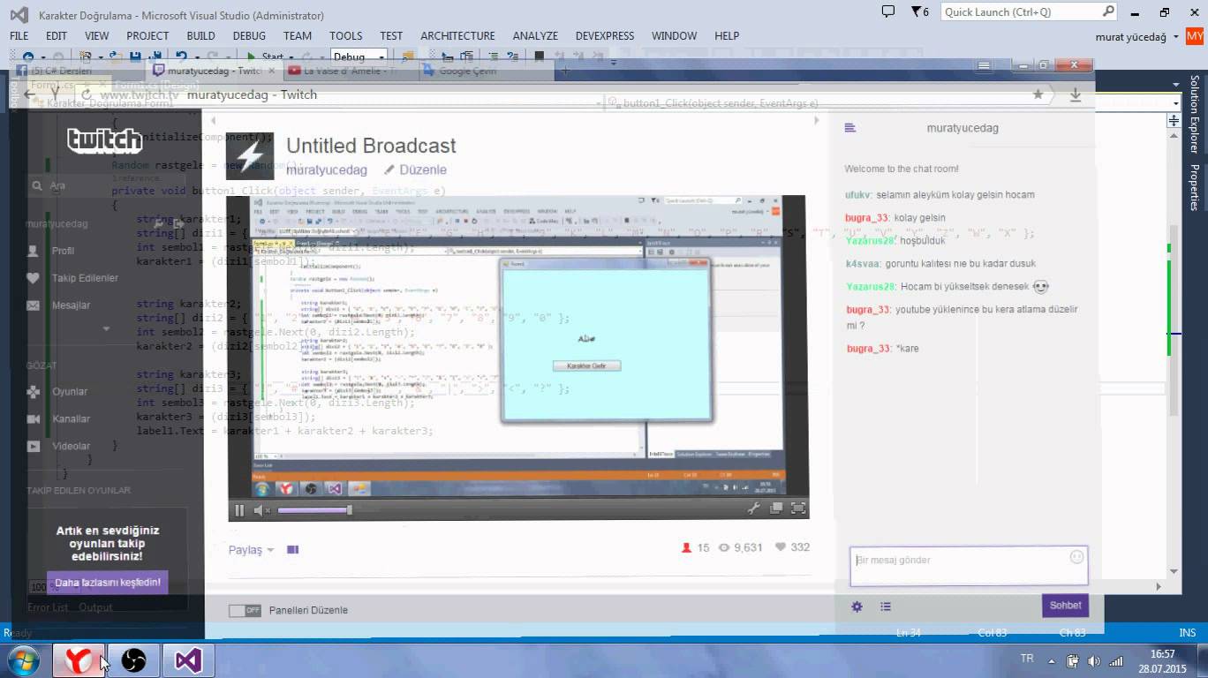This screenshot has width=1208, height=678.
Task: Show hidden system tray icons
Action: point(1051,660)
